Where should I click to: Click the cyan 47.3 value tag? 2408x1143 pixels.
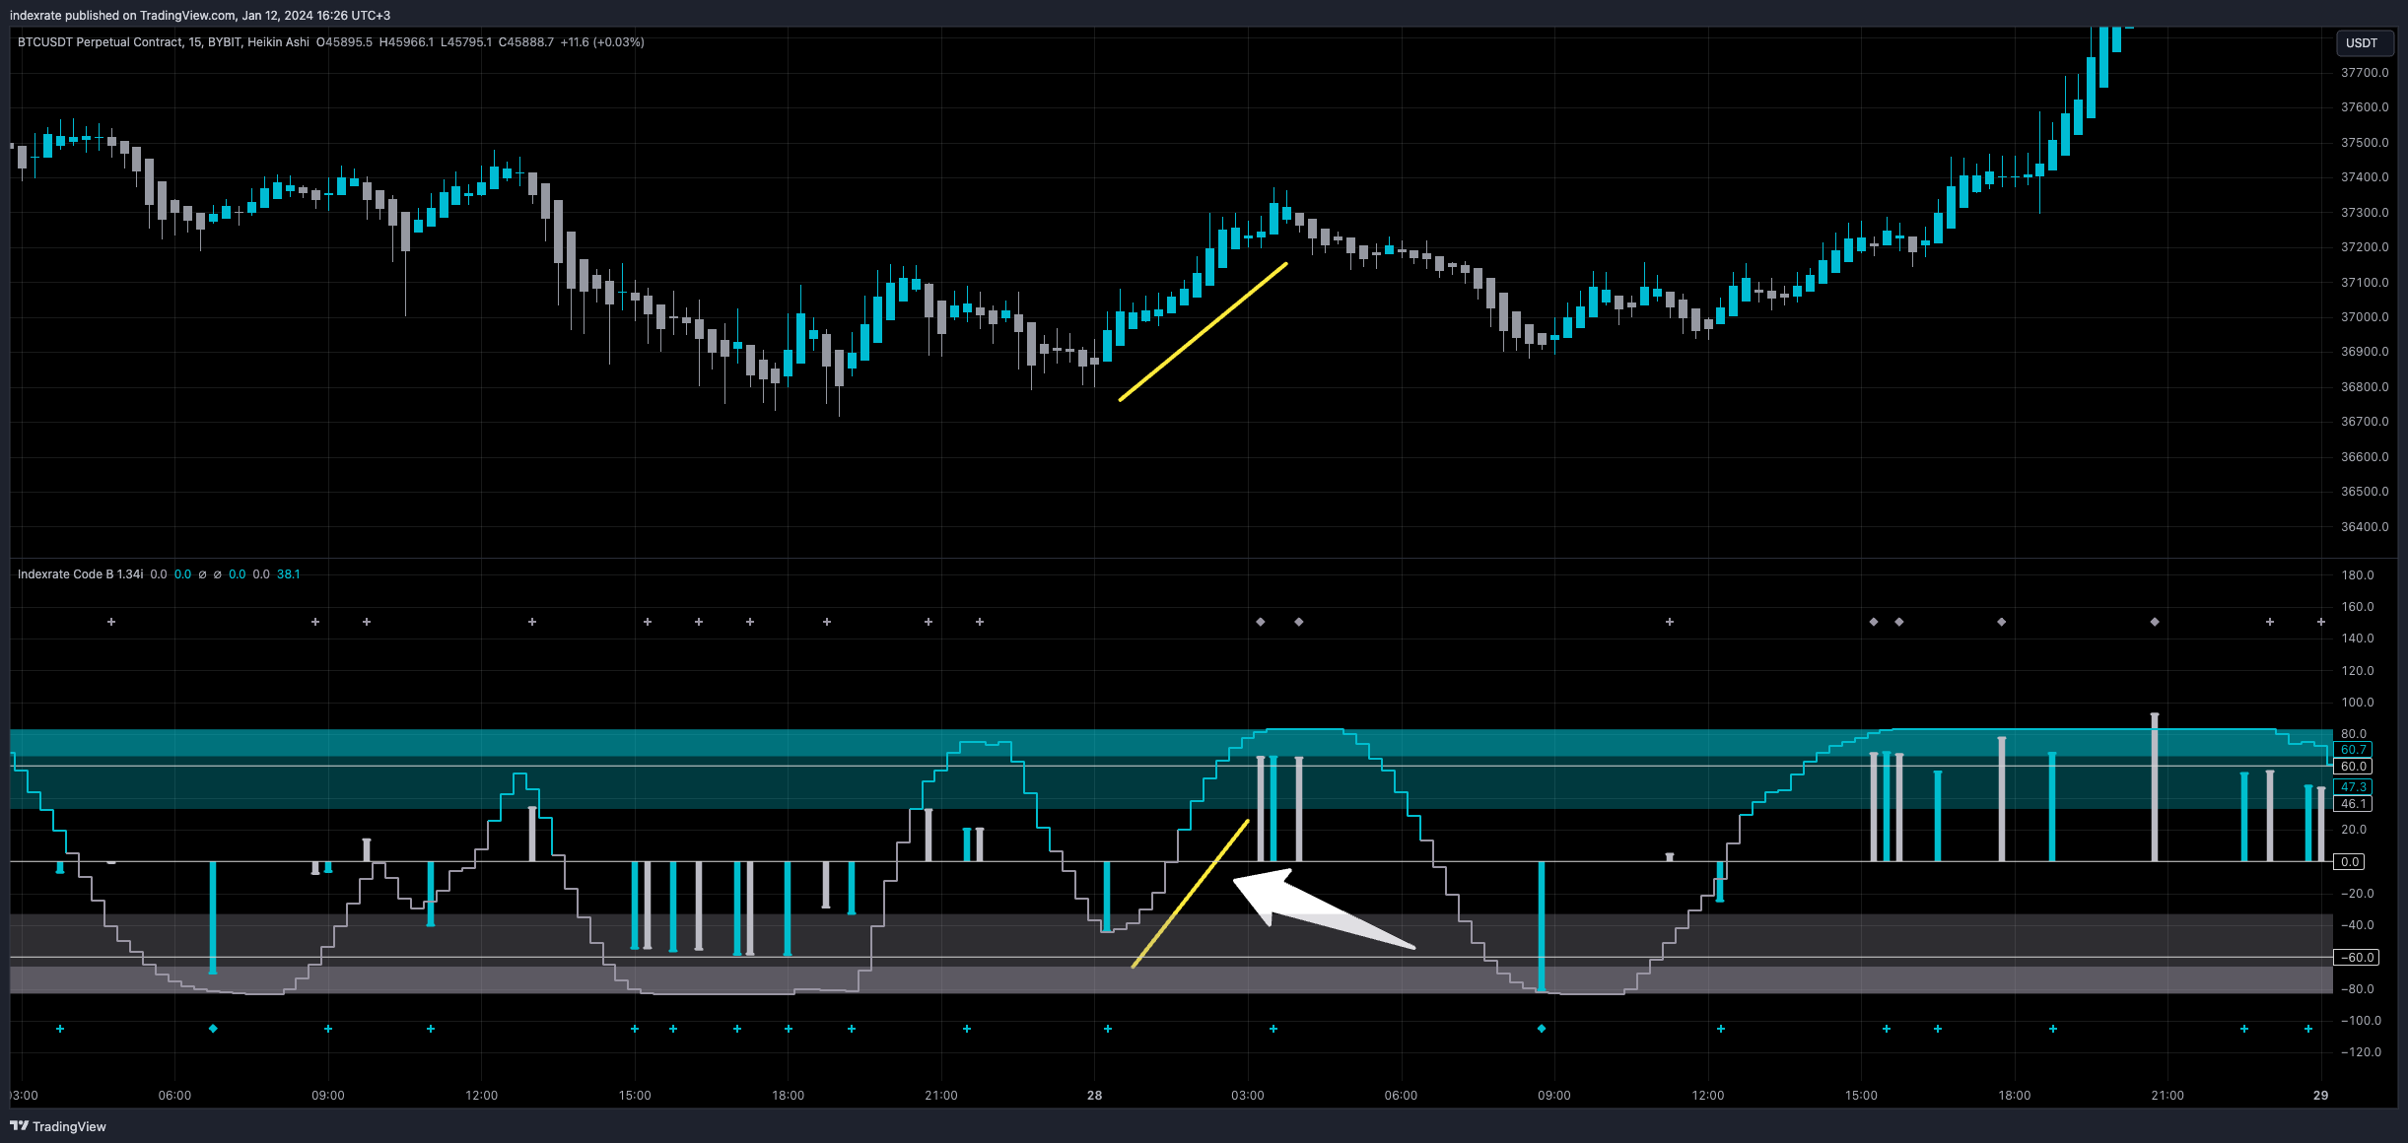(2353, 787)
